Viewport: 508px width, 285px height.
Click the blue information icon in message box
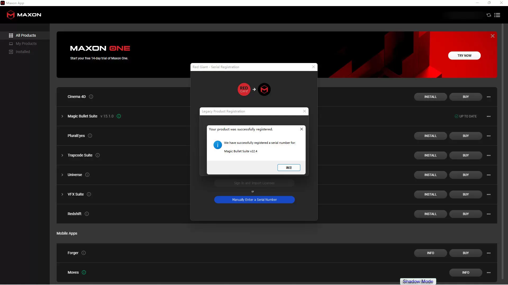(217, 145)
